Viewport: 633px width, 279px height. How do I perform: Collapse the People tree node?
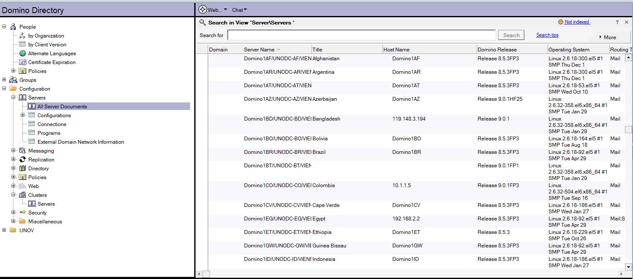[4, 27]
